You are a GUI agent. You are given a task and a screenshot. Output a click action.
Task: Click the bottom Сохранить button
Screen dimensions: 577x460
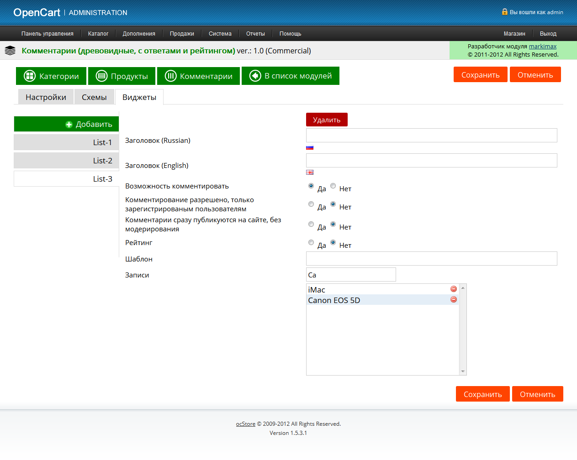[x=483, y=394]
